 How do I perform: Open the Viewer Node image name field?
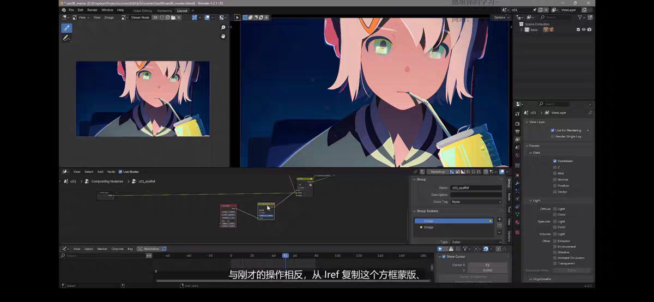(x=140, y=17)
